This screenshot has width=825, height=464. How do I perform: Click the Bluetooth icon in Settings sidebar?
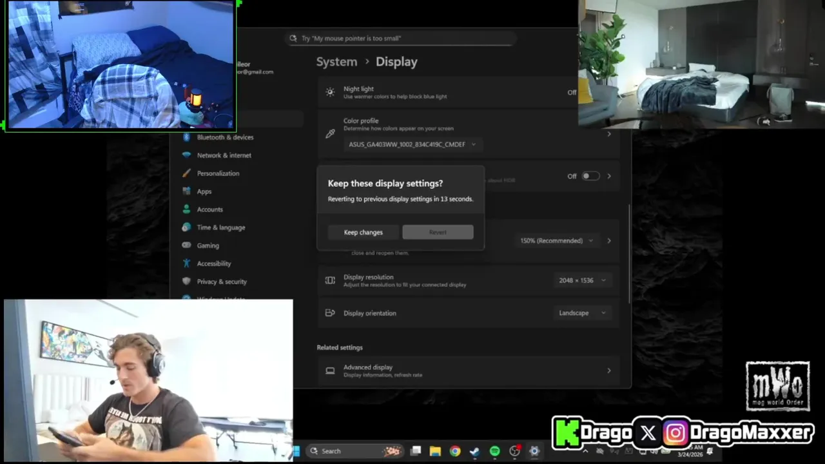pos(186,137)
